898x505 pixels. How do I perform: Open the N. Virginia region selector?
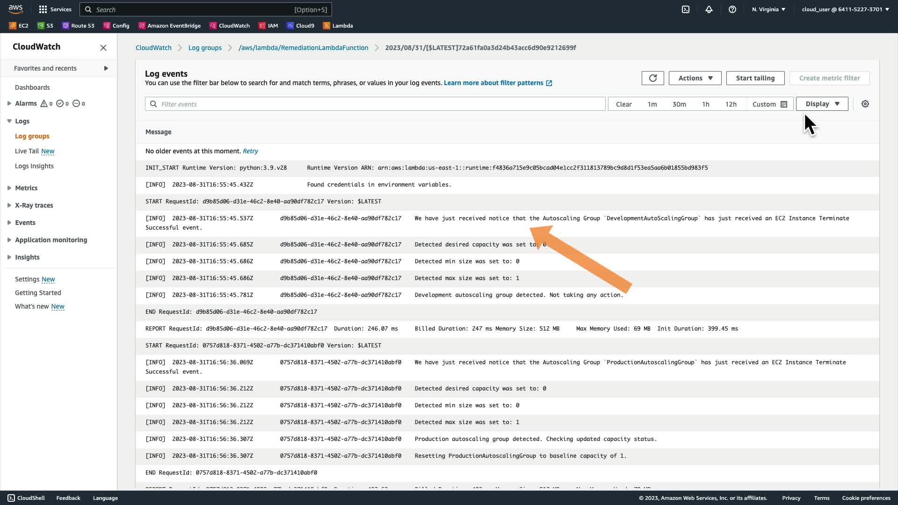(x=768, y=9)
